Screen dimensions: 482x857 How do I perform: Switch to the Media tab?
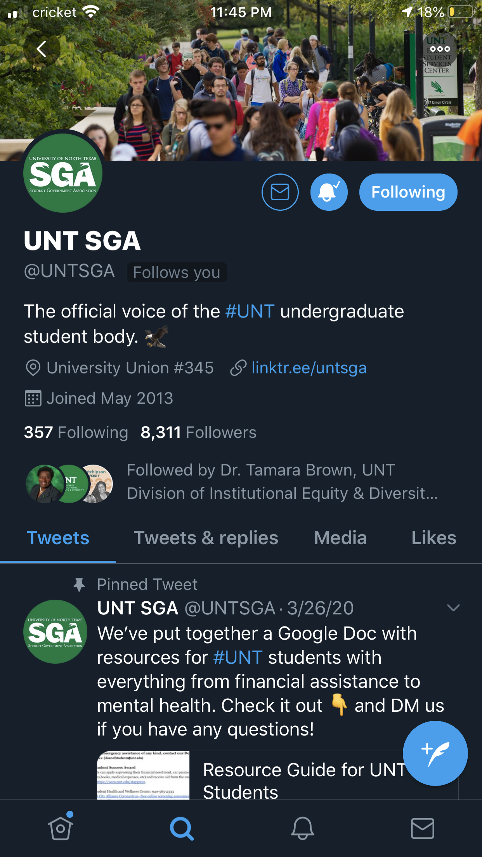coord(340,538)
